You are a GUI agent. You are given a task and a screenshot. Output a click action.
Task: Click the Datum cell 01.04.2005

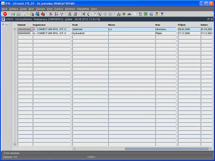206,29
